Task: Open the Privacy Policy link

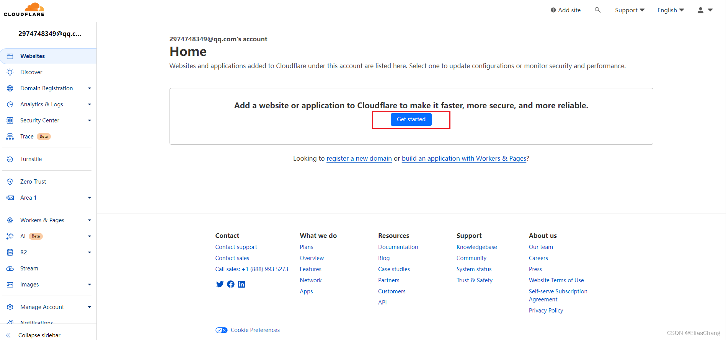Action: click(546, 311)
